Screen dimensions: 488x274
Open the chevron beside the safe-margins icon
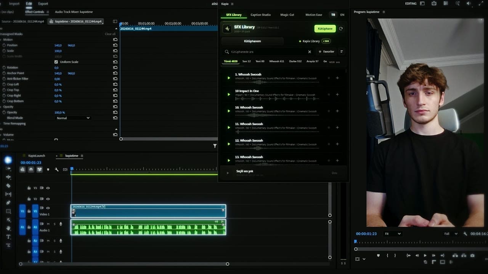click(x=364, y=259)
